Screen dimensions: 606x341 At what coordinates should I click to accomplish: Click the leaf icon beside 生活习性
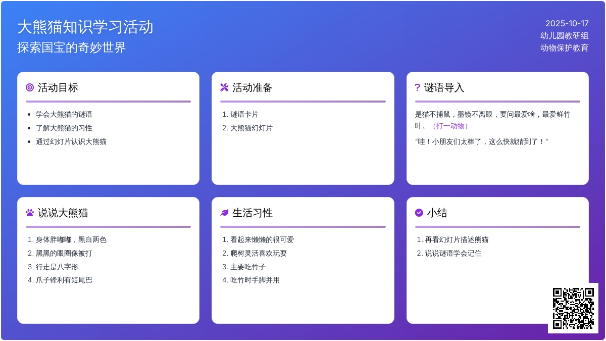[224, 213]
